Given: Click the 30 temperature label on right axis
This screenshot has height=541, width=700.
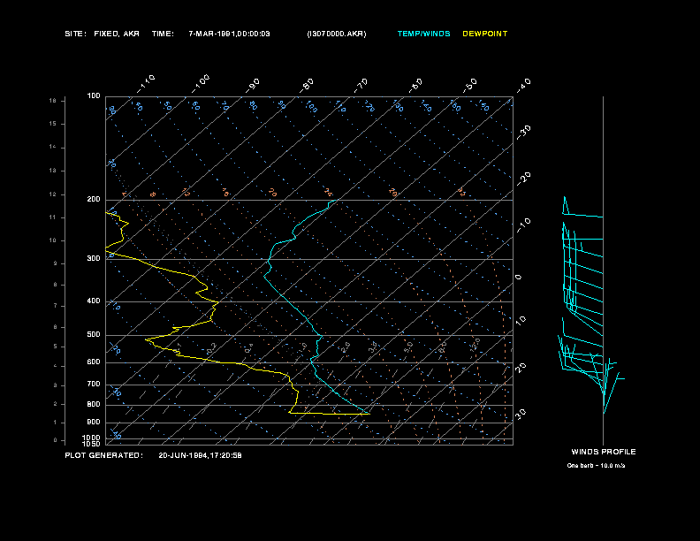Looking at the screenshot, I should [x=521, y=414].
